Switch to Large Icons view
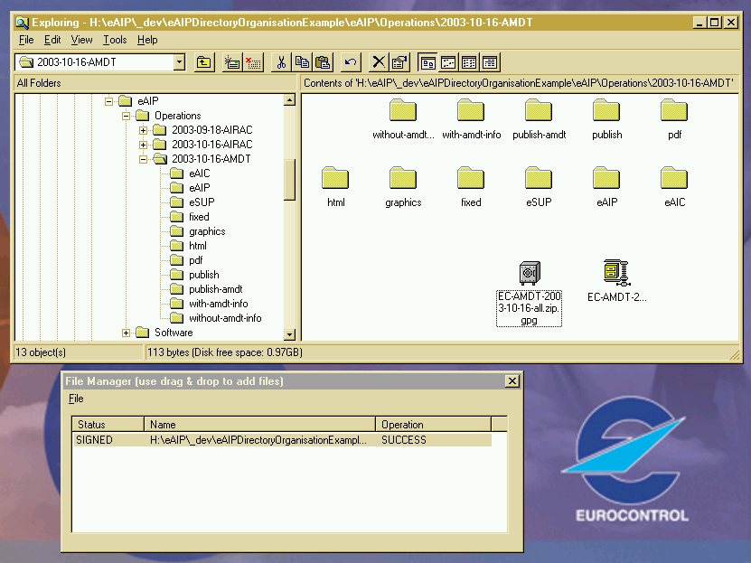The width and height of the screenshot is (751, 563). 427,62
